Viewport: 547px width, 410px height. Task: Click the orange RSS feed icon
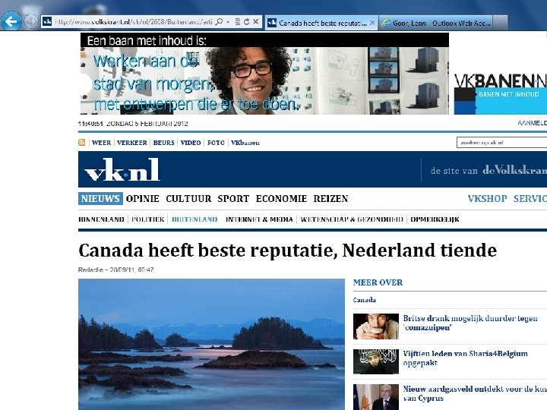tap(82, 142)
